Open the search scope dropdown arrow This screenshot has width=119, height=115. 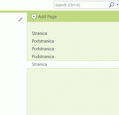point(117,5)
